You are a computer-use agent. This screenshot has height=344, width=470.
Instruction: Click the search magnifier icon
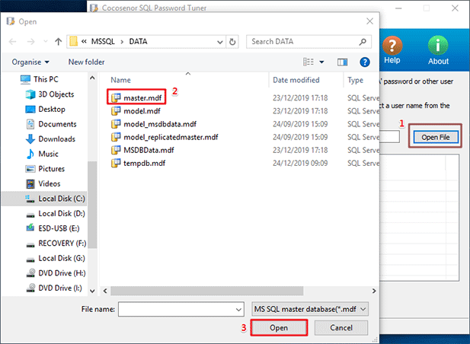[363, 42]
